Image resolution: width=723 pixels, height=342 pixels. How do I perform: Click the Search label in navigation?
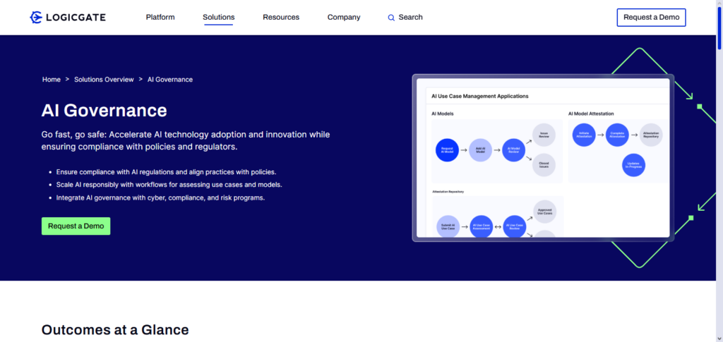coord(410,17)
